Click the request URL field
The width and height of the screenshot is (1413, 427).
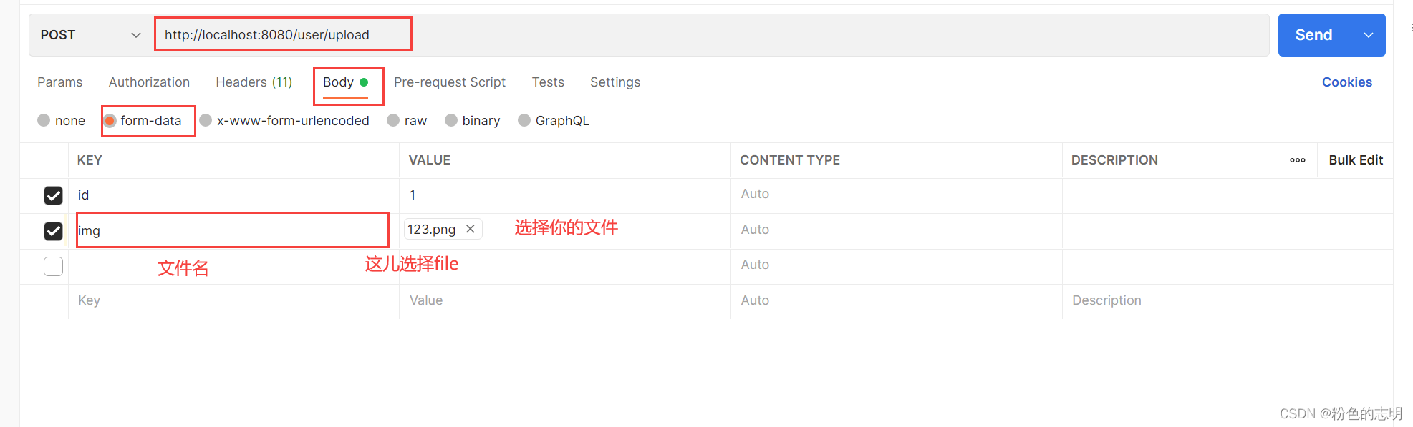tap(712, 35)
